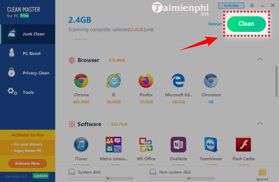Select the Microsoft Edge icon
Viewport: 279px width, 182px height.
[178, 80]
